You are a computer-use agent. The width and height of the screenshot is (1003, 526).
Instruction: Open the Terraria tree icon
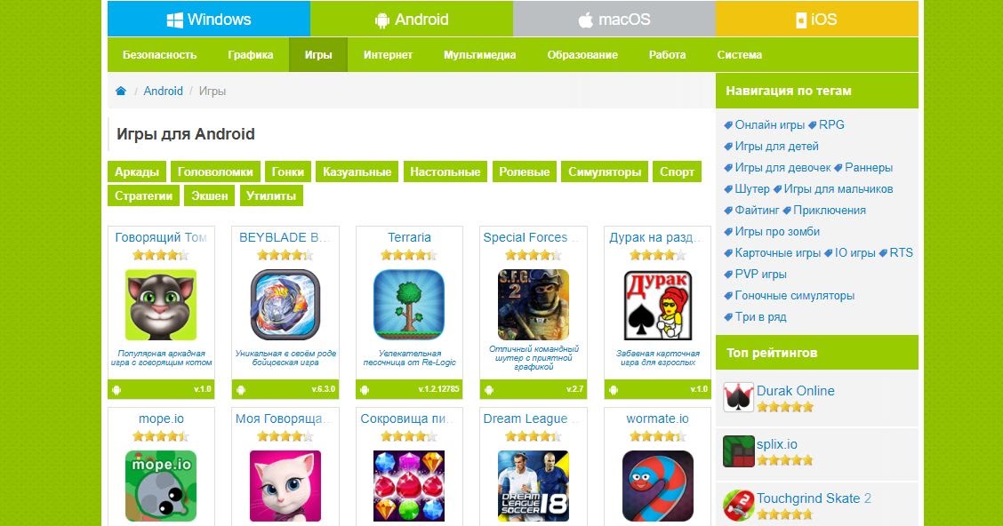point(409,305)
